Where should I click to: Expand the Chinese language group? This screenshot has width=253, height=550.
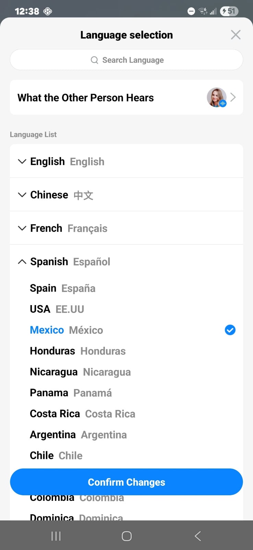pos(22,195)
